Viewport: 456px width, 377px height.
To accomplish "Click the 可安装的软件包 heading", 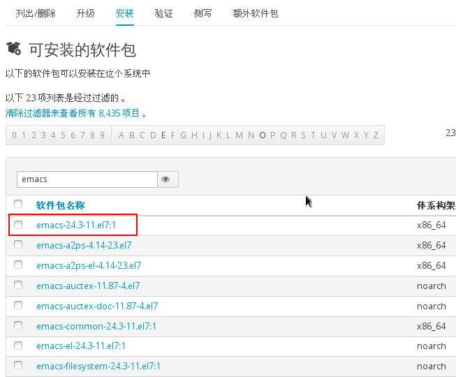I will (82, 50).
